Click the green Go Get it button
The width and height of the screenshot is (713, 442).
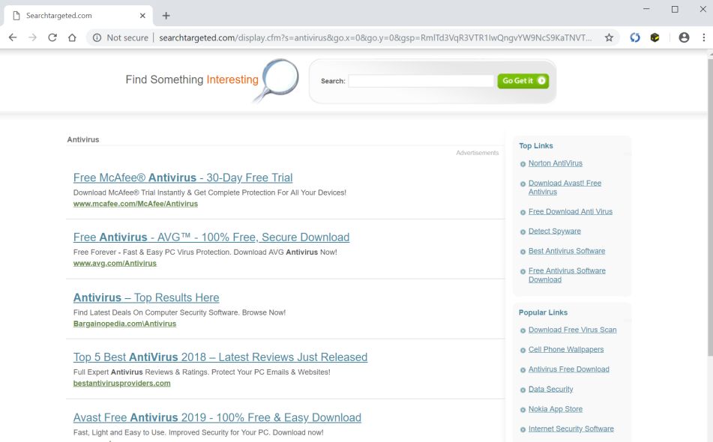[x=523, y=81]
